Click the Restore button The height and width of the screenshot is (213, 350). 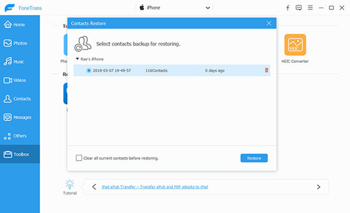254,158
